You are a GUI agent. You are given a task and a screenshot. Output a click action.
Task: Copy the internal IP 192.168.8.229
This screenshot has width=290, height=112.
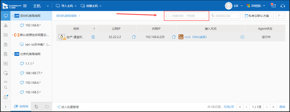click(173, 37)
